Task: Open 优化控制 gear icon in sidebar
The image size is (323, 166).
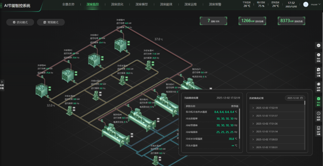Action: point(319,56)
